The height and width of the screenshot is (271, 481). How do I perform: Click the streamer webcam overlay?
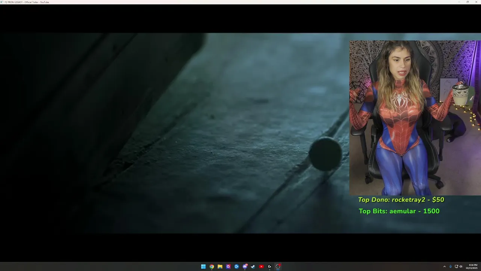(415, 118)
